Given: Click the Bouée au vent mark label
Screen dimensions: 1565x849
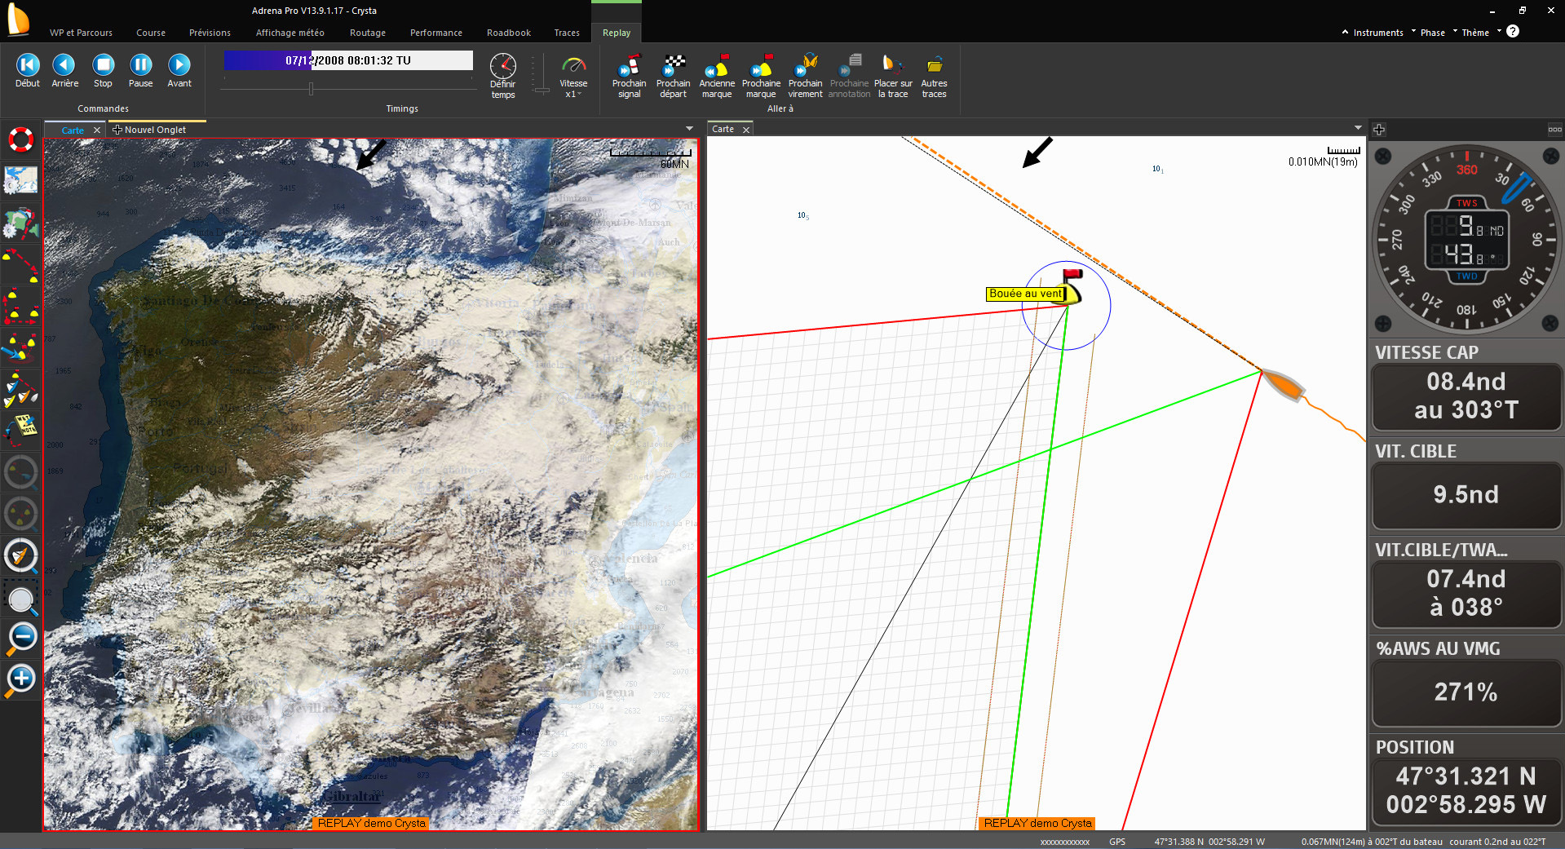Looking at the screenshot, I should [1025, 294].
